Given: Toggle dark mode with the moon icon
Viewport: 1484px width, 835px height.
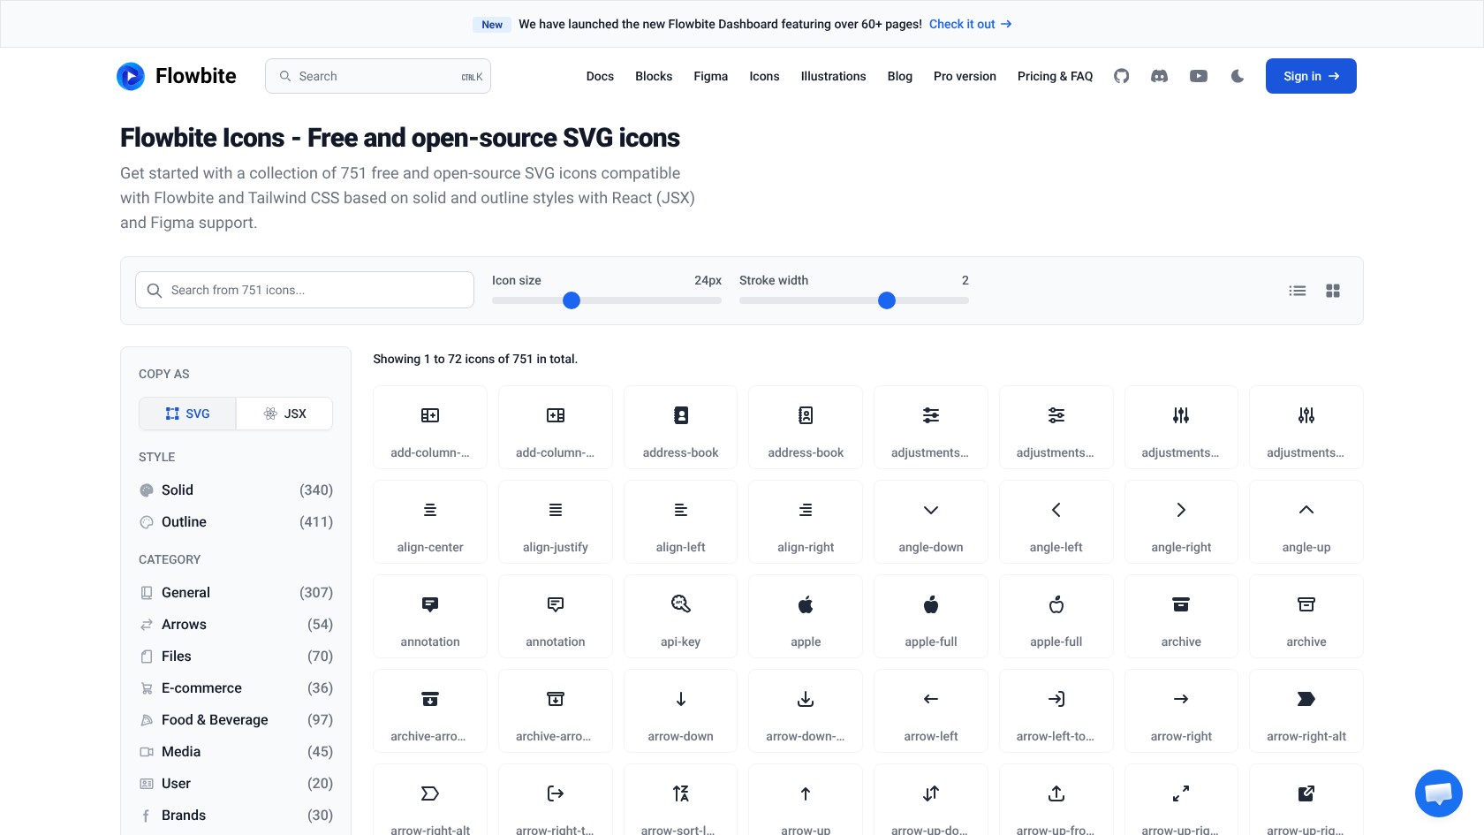Looking at the screenshot, I should coord(1238,76).
